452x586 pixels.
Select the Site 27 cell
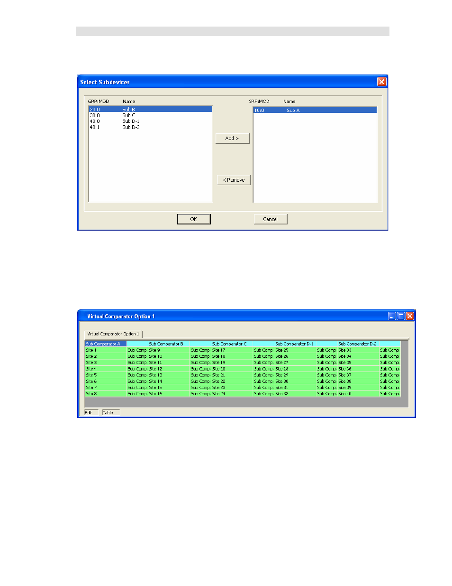295,363
